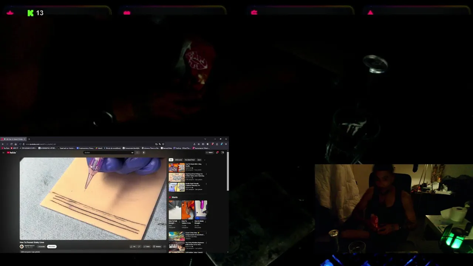Open the Maken create menu
473x266 pixels.
click(210, 153)
